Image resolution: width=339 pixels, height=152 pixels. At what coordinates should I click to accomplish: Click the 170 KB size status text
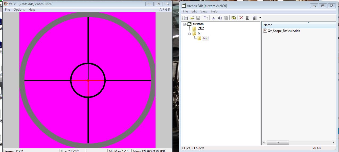point(316,148)
